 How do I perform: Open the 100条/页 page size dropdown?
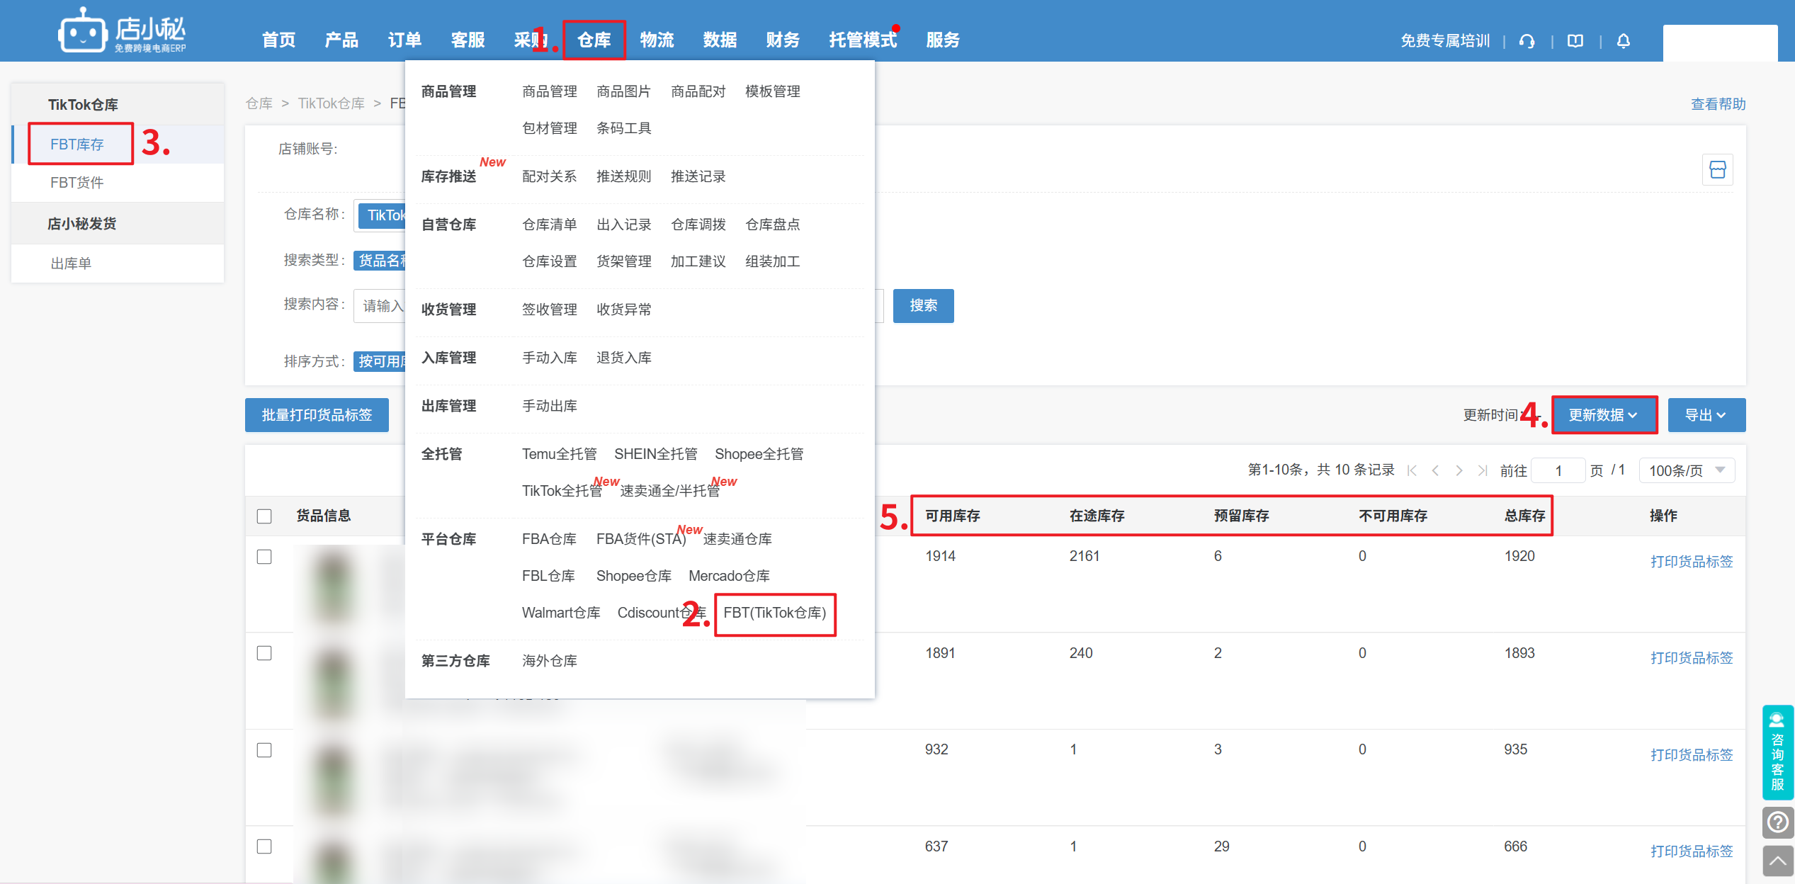tap(1686, 471)
